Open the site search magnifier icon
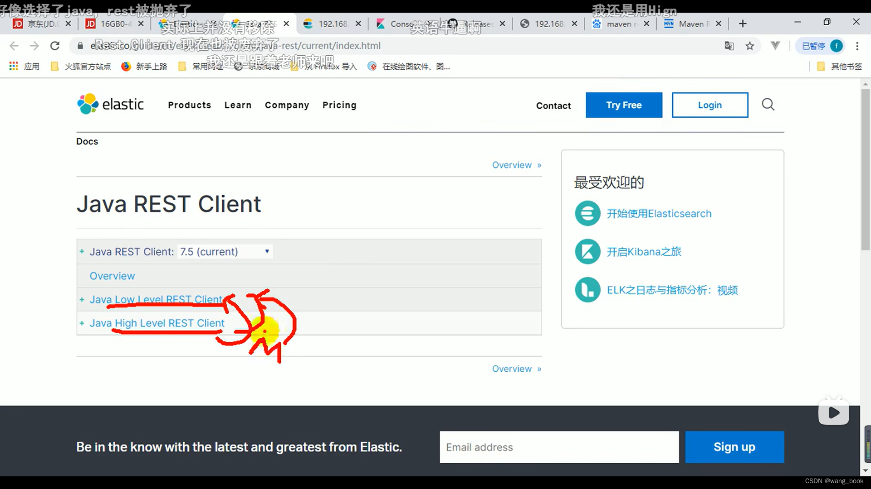Image resolution: width=871 pixels, height=489 pixels. click(768, 105)
